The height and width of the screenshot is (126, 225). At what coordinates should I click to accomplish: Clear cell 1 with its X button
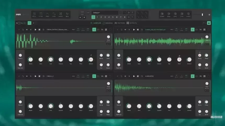point(19,30)
